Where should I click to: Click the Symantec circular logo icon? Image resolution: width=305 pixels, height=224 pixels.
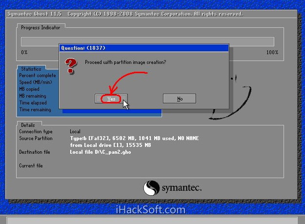[151, 188]
